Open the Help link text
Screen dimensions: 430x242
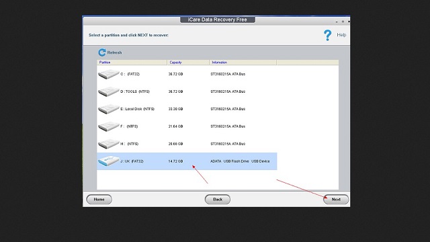click(341, 35)
